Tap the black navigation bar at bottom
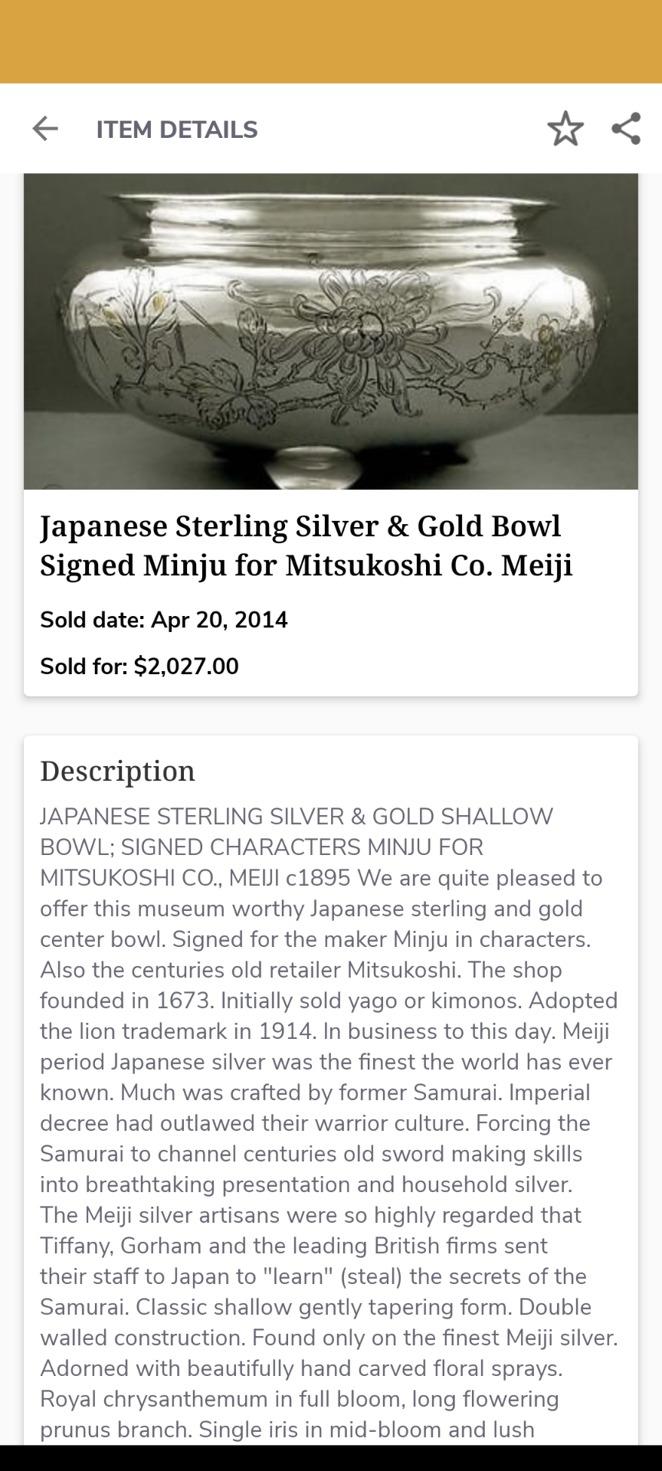Viewport: 662px width, 1471px height. pos(331,1458)
